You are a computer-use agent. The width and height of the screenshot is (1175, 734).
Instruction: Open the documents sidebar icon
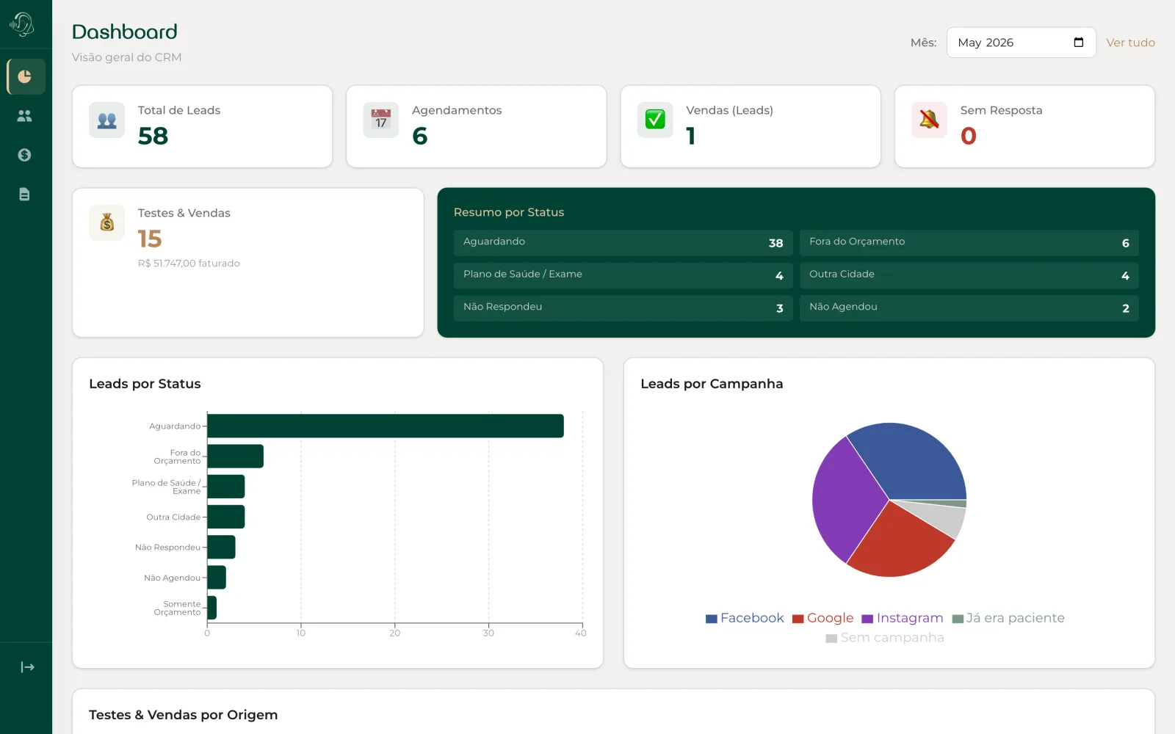click(x=24, y=195)
